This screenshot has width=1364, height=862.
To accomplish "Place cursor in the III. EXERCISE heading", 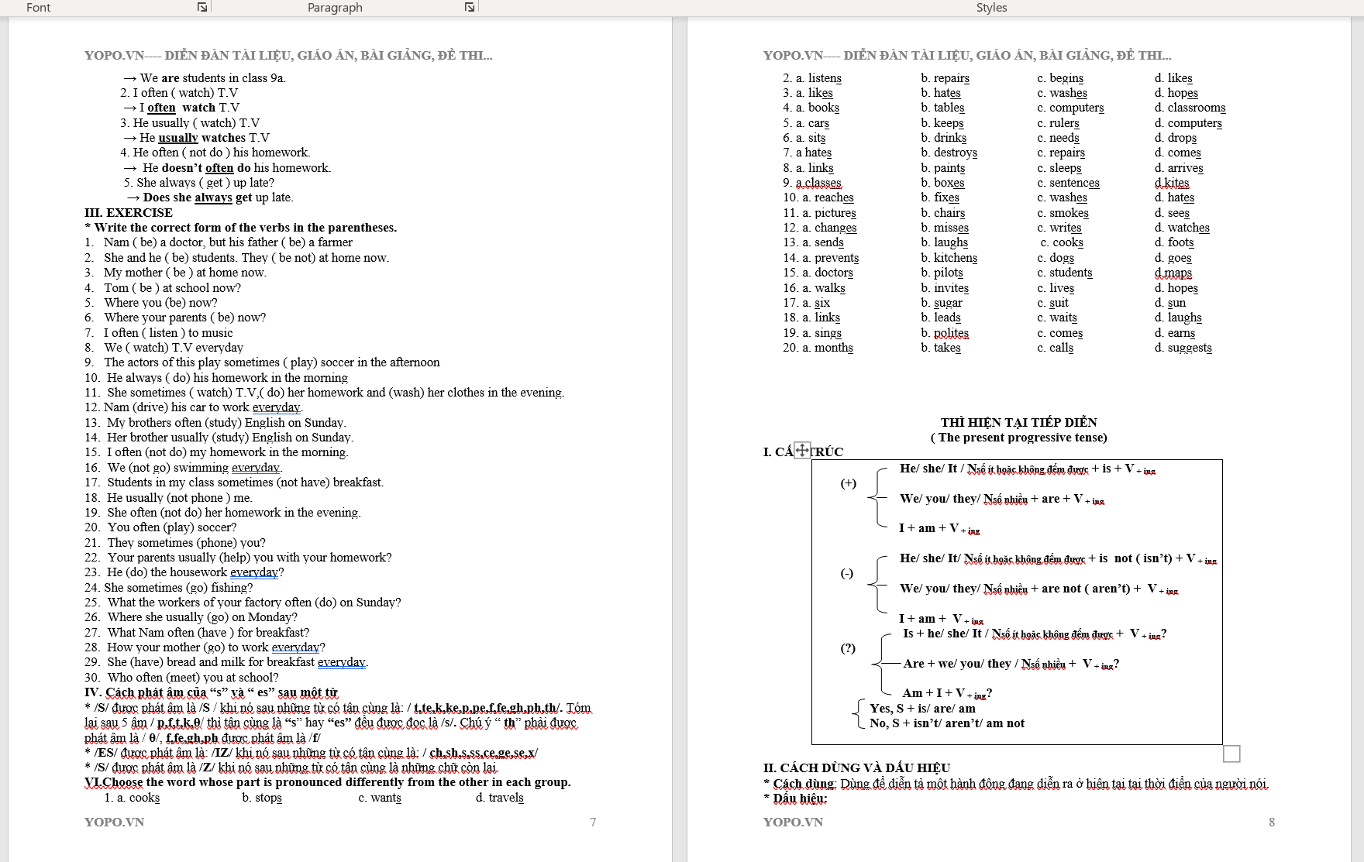I will tap(129, 212).
